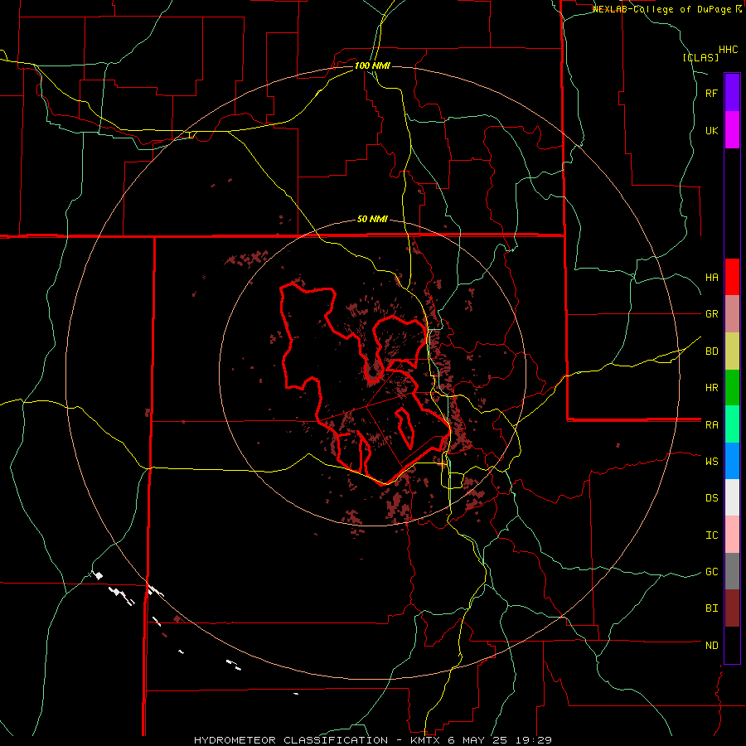Click the GC gray legend swatch
Image resolution: width=746 pixels, height=746 pixels.
732,571
